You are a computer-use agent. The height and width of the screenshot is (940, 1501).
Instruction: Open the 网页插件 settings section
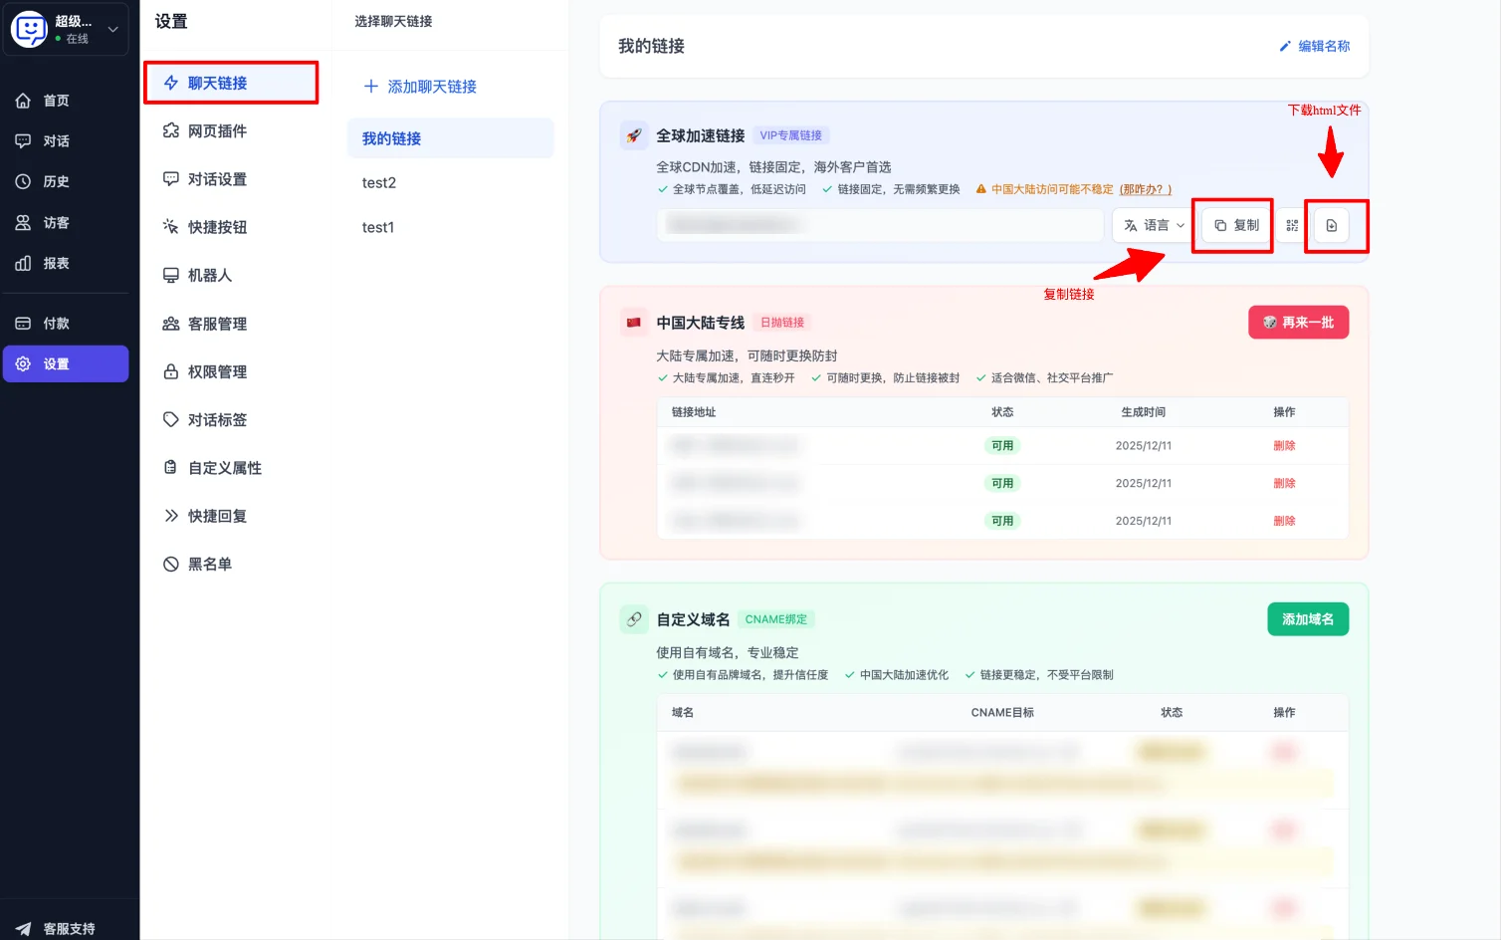213,130
